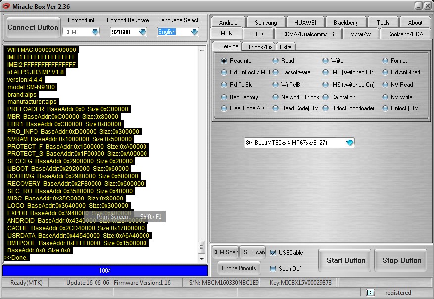Click the blue 100% progress bar

click(105, 270)
